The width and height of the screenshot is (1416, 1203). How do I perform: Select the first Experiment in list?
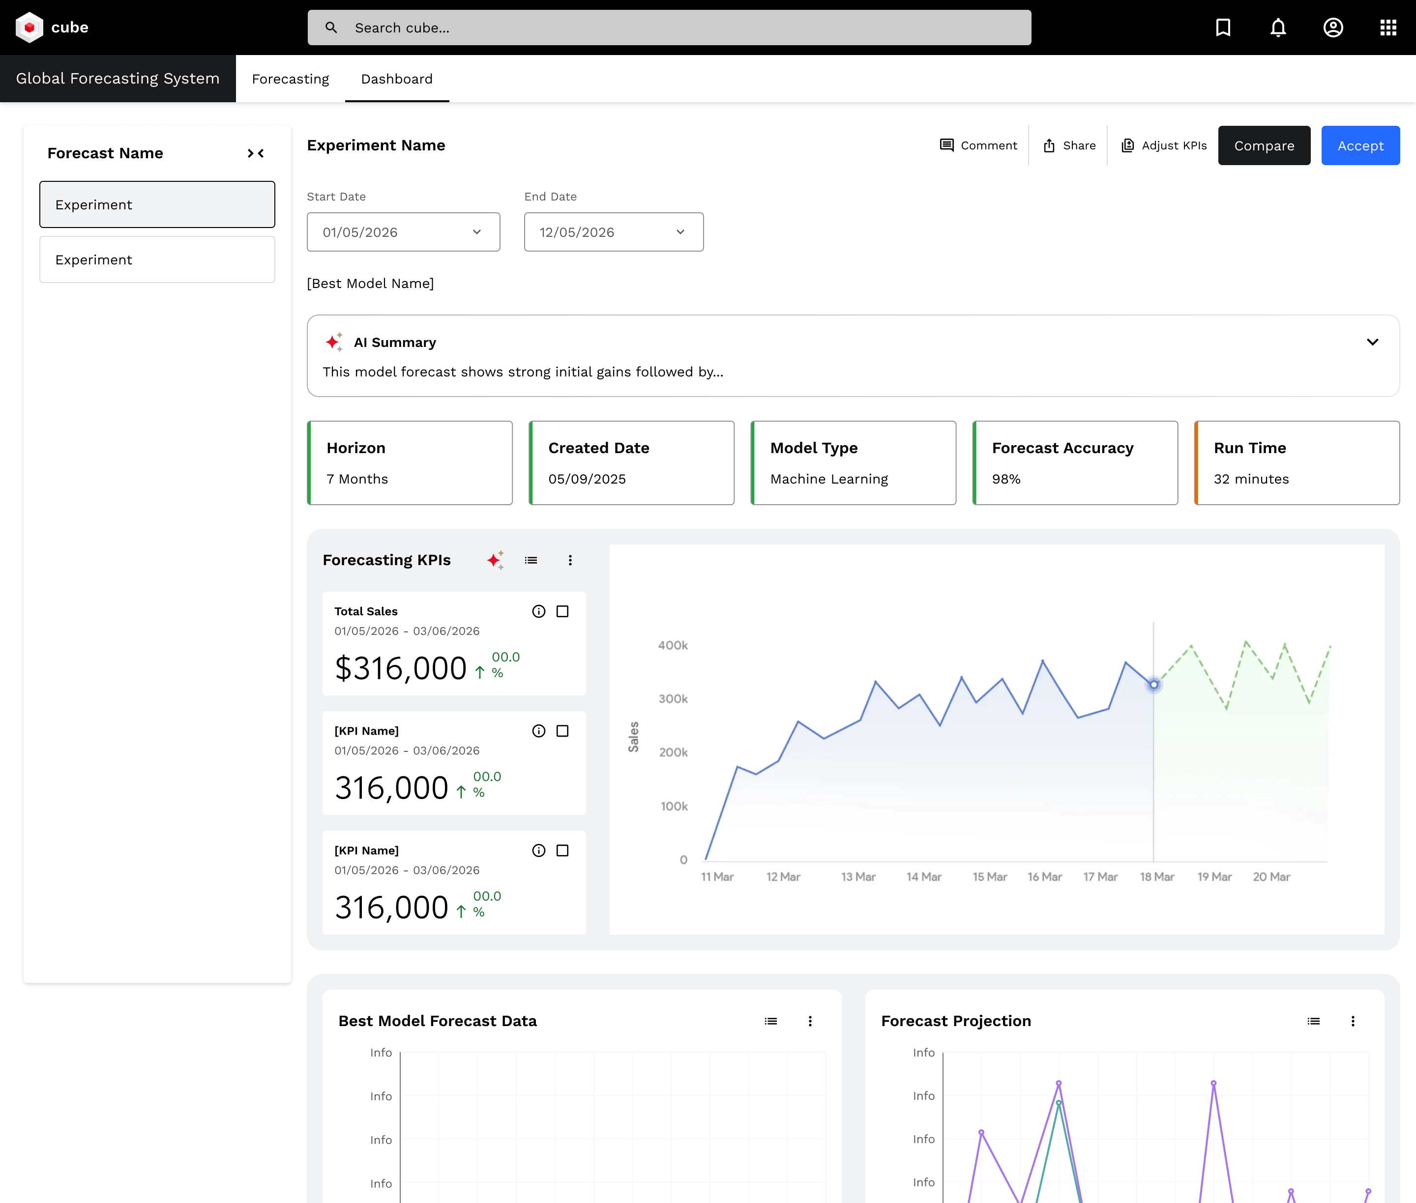tap(157, 204)
